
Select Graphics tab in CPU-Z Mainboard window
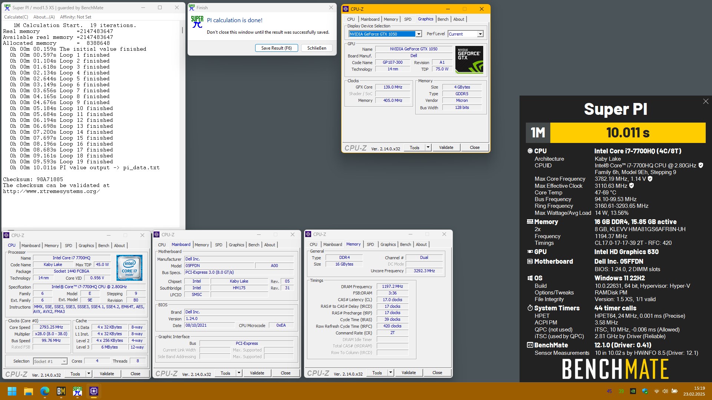coord(236,245)
